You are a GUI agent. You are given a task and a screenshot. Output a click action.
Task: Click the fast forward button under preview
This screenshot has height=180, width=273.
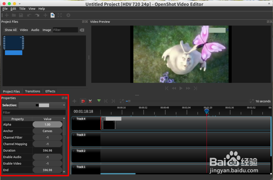tap(188, 88)
